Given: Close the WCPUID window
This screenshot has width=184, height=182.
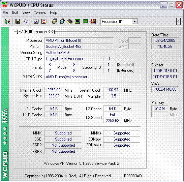Looking at the screenshot, I should click(179, 5).
